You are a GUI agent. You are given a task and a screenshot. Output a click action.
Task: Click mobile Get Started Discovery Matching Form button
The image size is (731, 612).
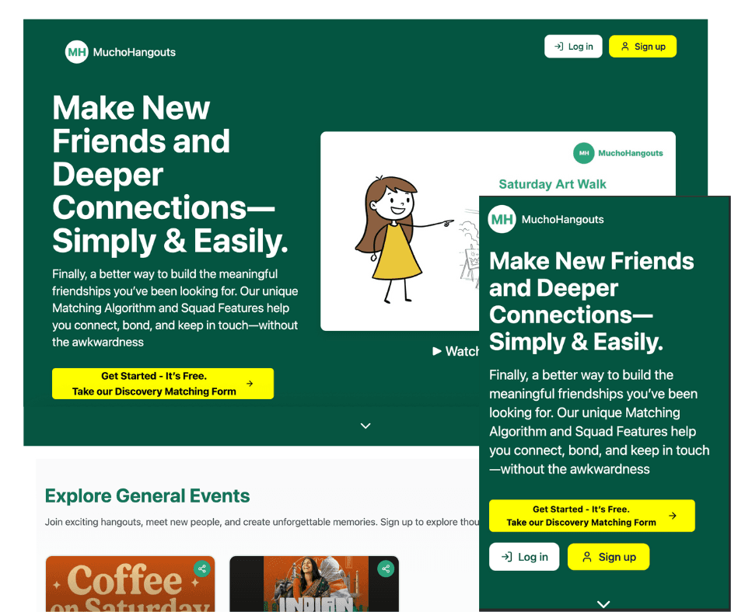(592, 516)
